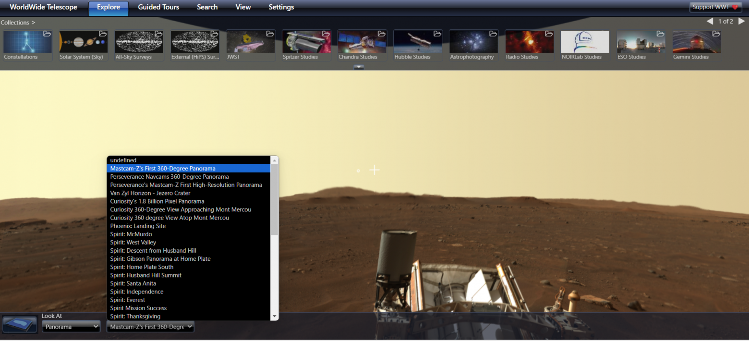
Task: Select Van Zyl Horizon - Jezero Crater
Action: [x=189, y=193]
